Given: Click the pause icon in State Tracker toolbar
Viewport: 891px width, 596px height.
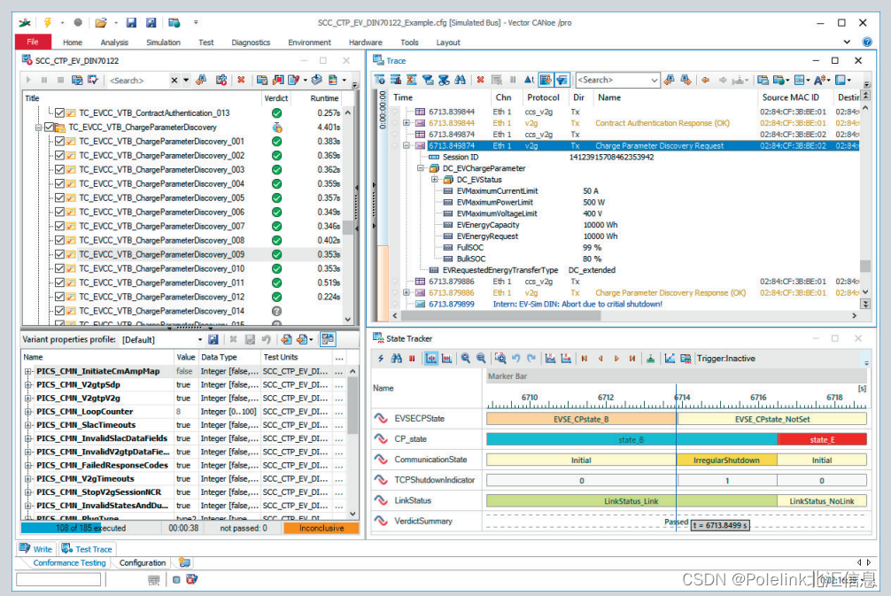Looking at the screenshot, I should click(412, 359).
